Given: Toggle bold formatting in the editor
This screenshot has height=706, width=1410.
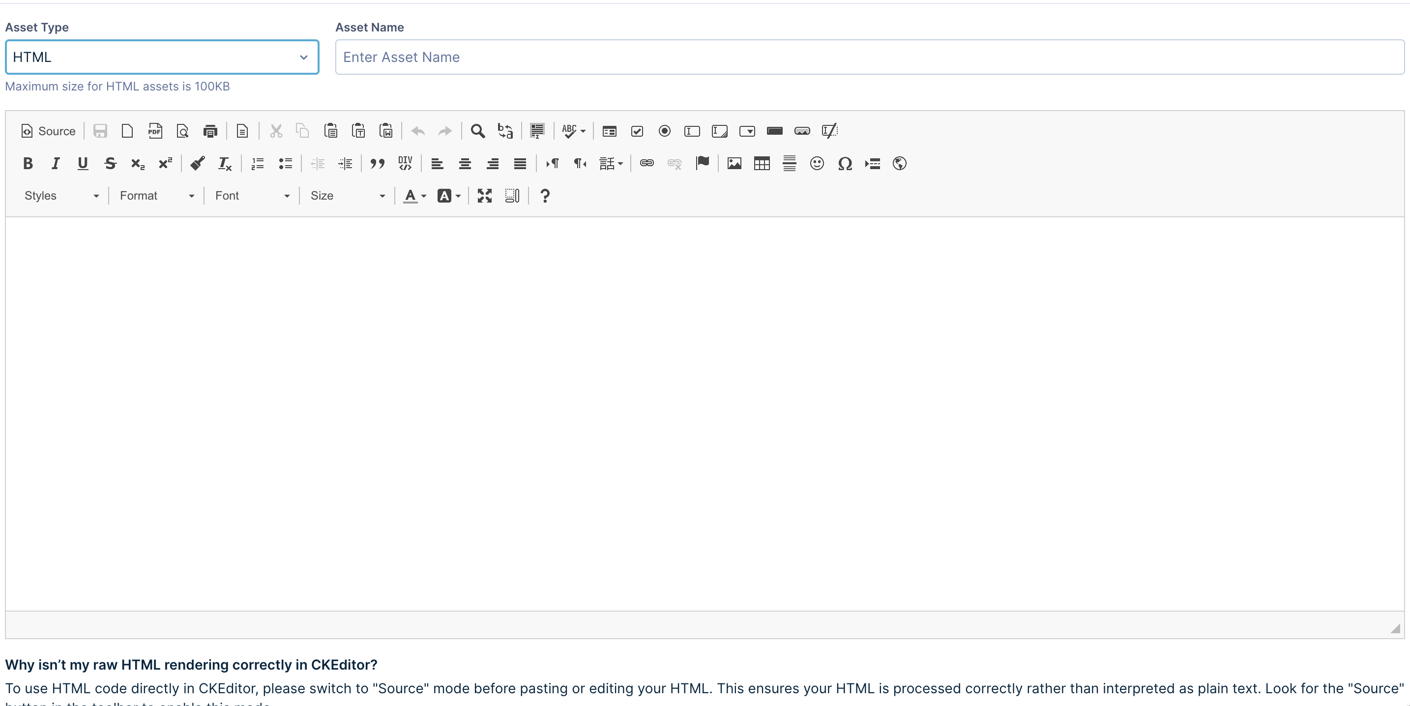Looking at the screenshot, I should (28, 163).
